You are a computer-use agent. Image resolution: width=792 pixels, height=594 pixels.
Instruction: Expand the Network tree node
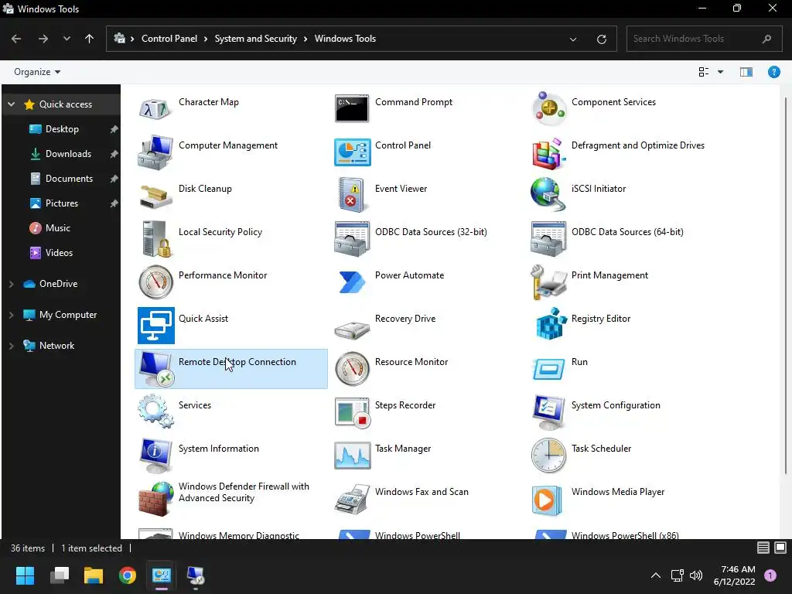[x=11, y=346]
